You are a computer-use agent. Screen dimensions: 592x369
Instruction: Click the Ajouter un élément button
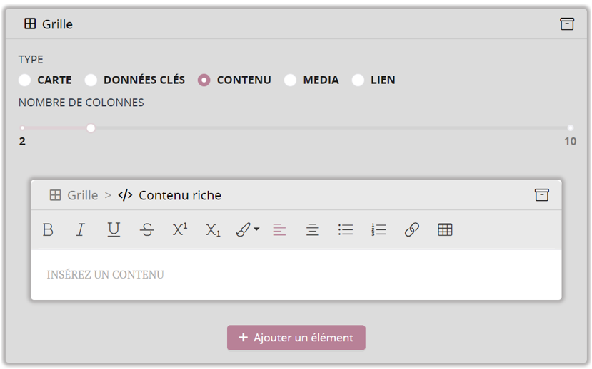pos(296,338)
